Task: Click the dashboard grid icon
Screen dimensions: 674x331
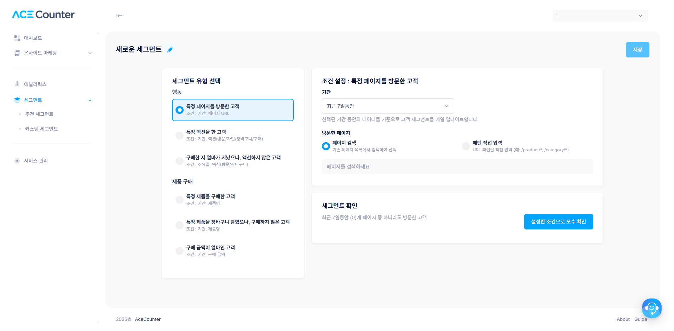Action: 17,38
